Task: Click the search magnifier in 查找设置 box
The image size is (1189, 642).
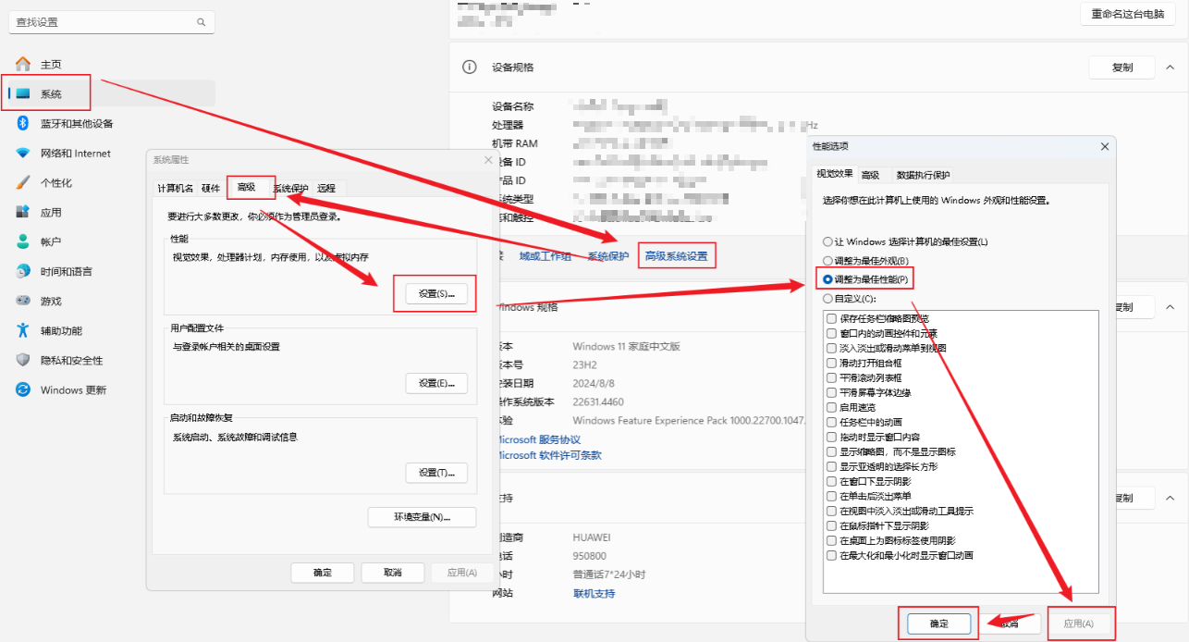Action: tap(202, 22)
